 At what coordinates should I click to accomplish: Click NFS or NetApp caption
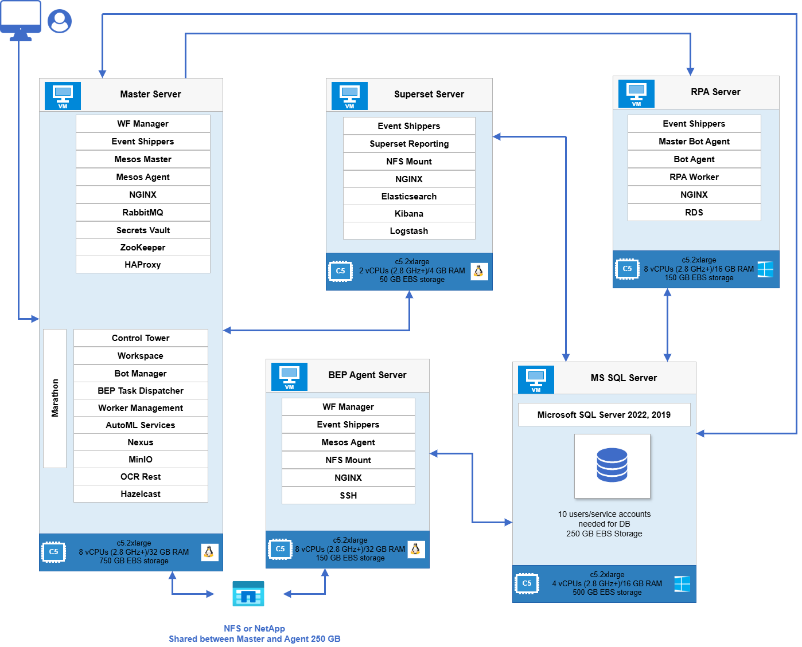tap(254, 629)
